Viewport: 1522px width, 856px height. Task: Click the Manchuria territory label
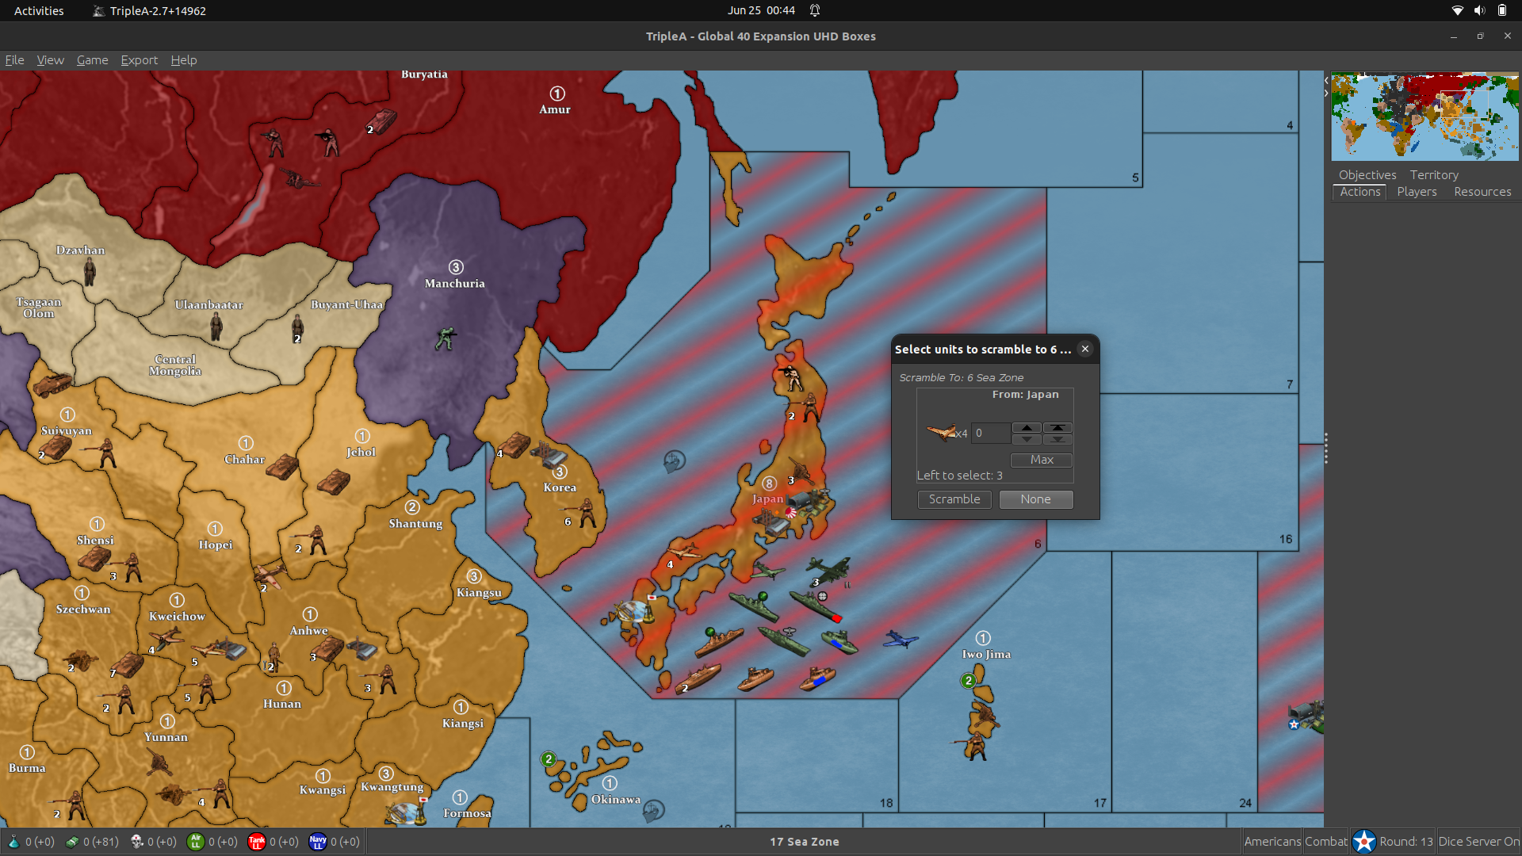pos(454,284)
